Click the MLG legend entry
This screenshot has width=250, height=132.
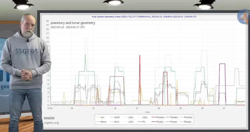[x=116, y=122]
